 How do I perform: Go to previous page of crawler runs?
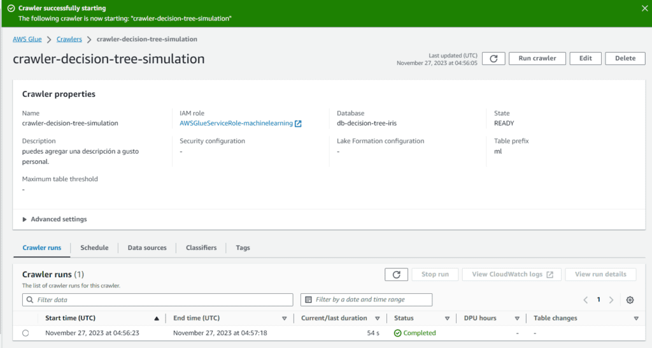click(x=586, y=300)
